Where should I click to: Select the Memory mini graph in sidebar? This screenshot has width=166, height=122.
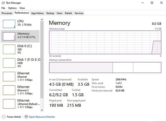[x=9, y=36]
